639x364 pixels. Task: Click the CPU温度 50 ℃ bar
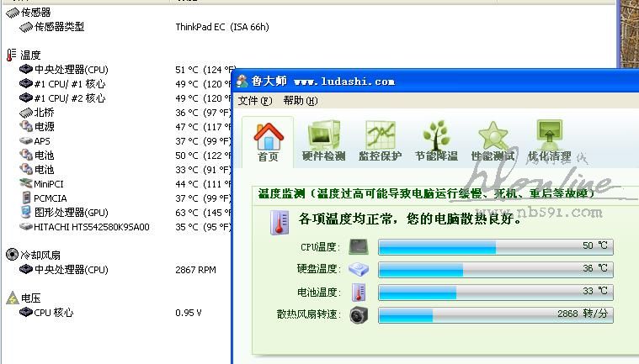coord(496,247)
